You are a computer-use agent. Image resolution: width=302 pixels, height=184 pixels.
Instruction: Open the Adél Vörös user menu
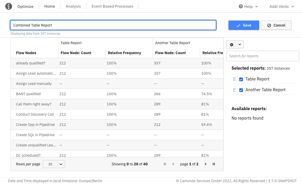pyautogui.click(x=282, y=7)
